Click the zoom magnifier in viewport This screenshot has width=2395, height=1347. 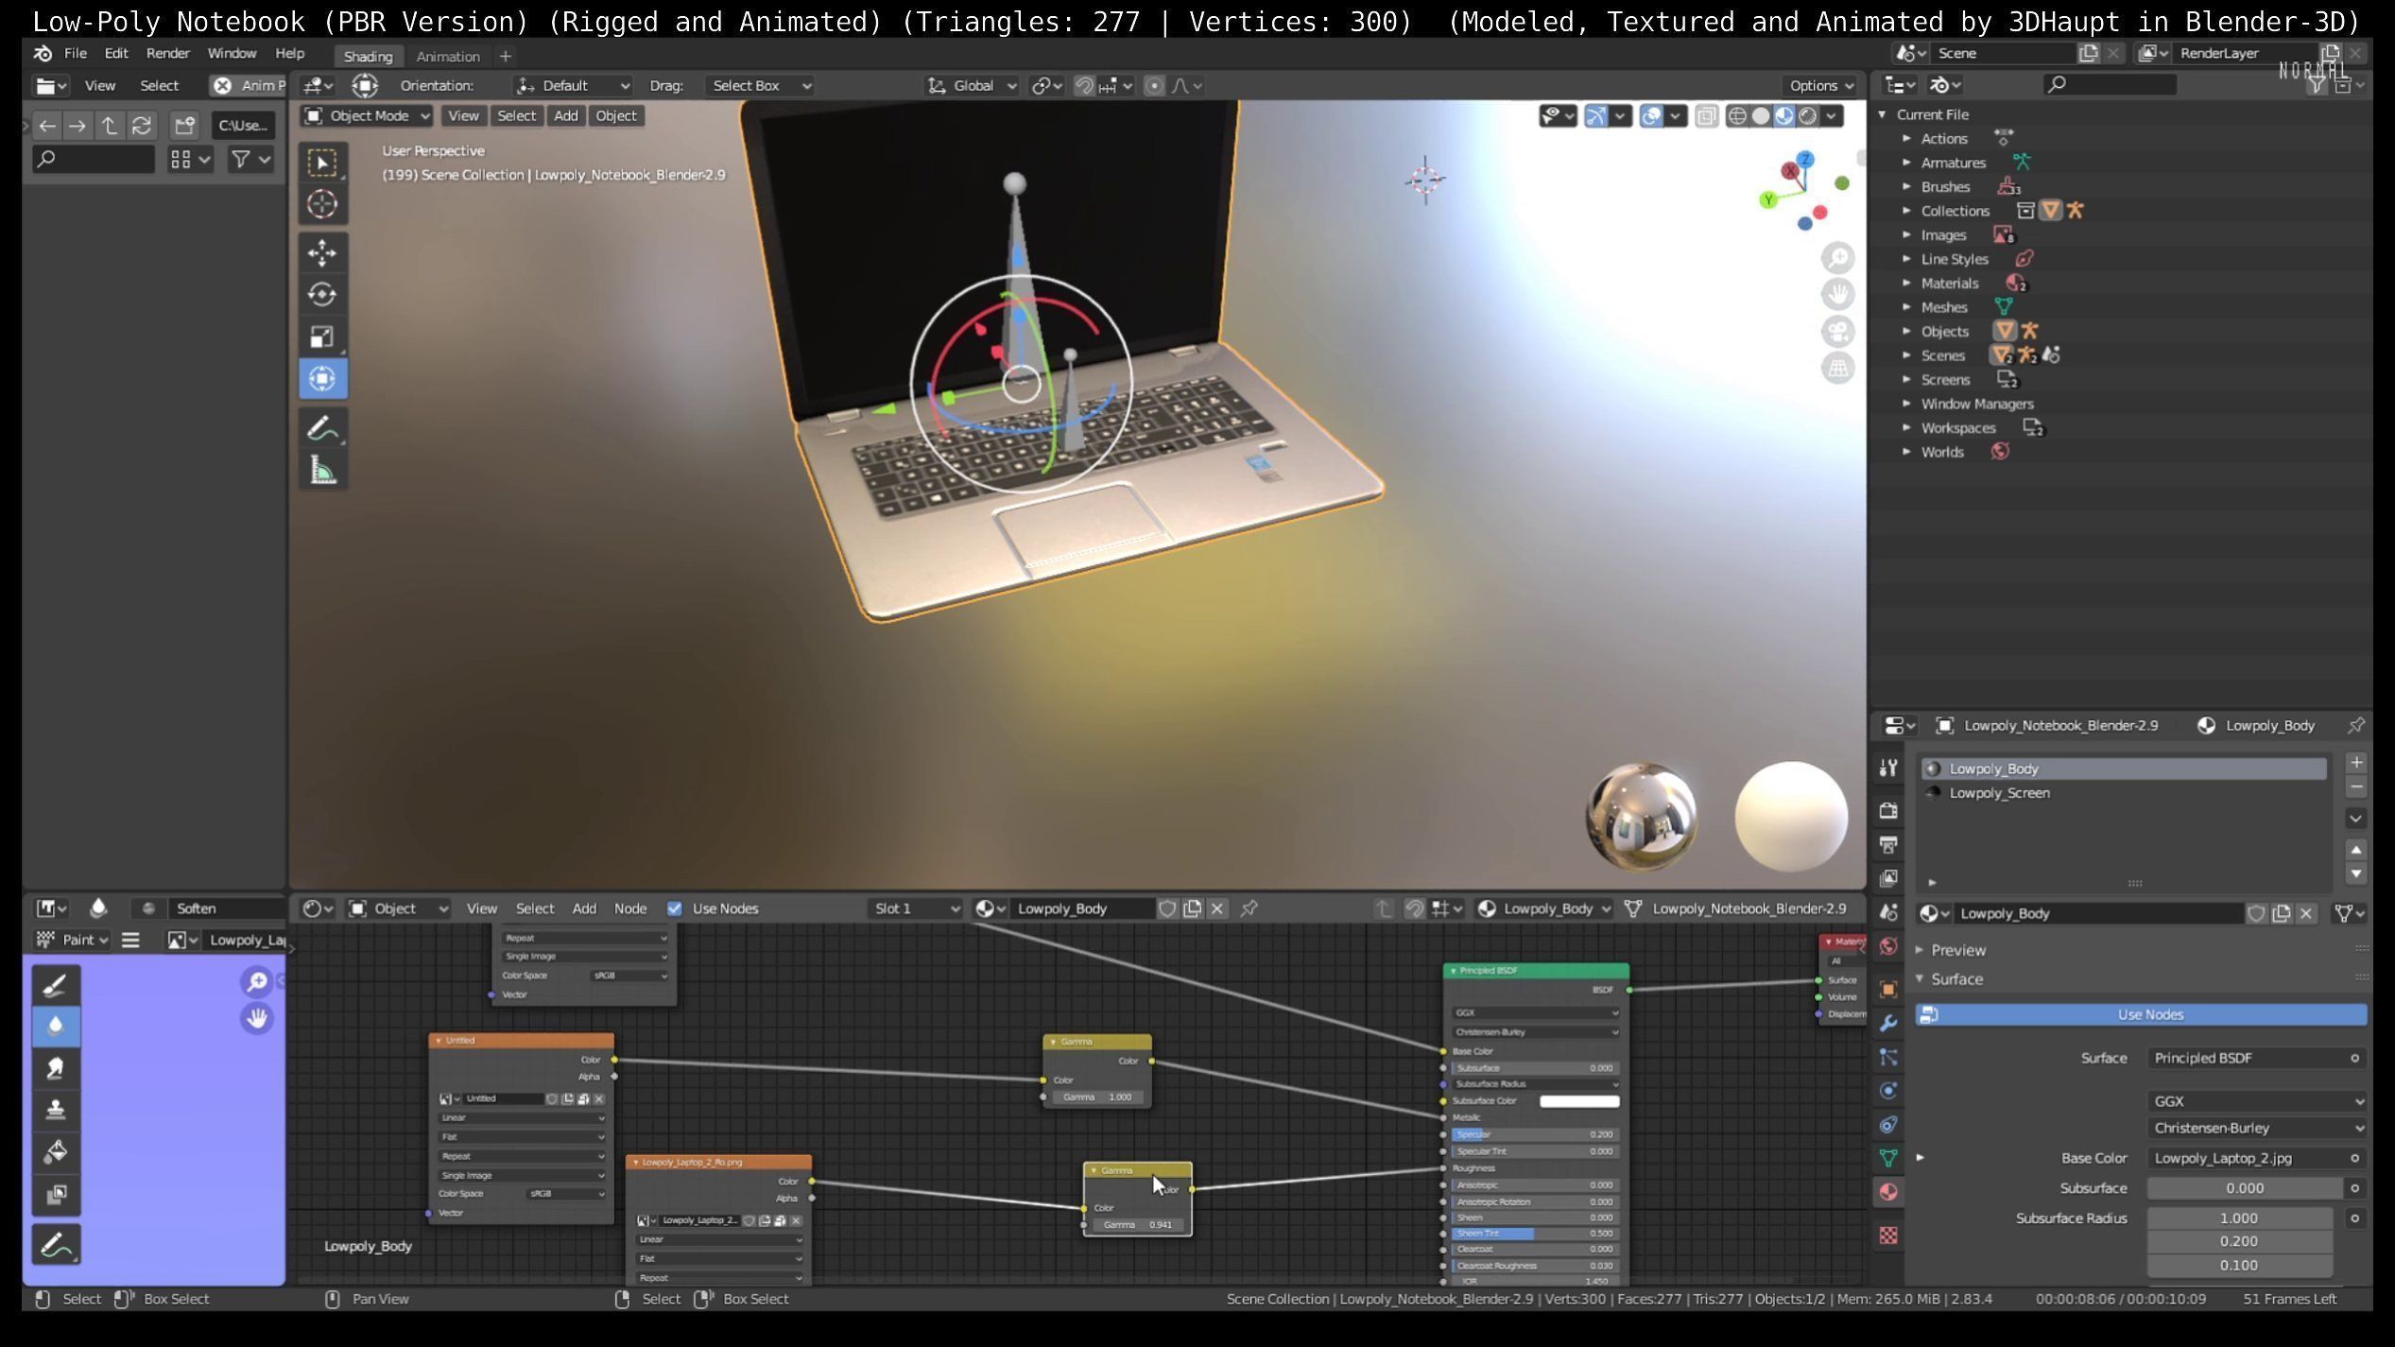point(1837,258)
